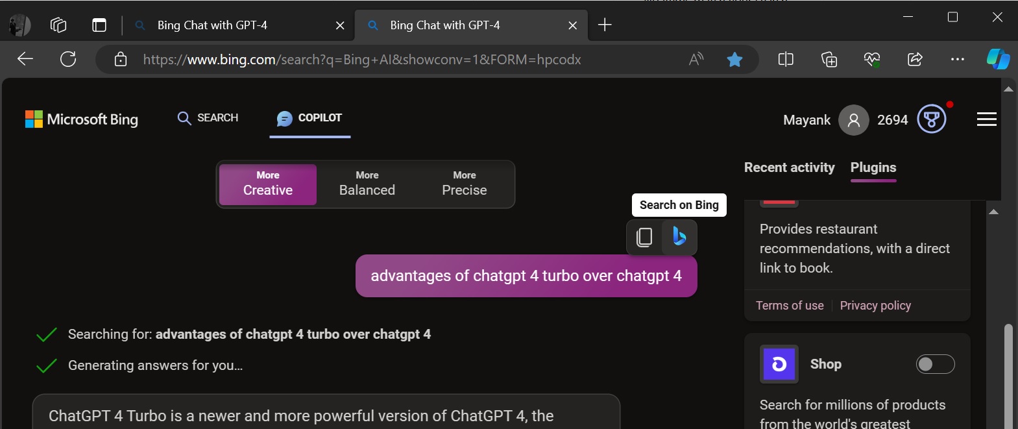Click the restaurant recommendations plugin description
The width and height of the screenshot is (1018, 429).
(854, 249)
